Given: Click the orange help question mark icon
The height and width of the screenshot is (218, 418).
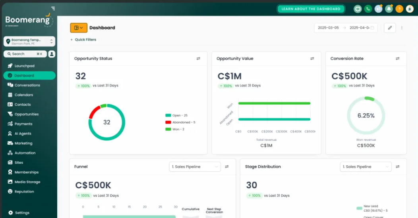Looking at the screenshot, I should click(x=399, y=9).
